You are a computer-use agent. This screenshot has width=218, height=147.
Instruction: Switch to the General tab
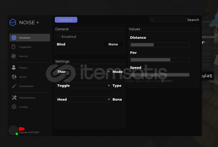point(66,20)
